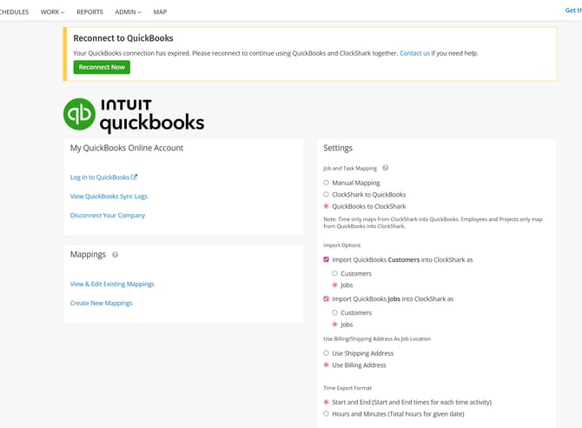Click Disconnect Your Company link
582x428 pixels.
[108, 215]
